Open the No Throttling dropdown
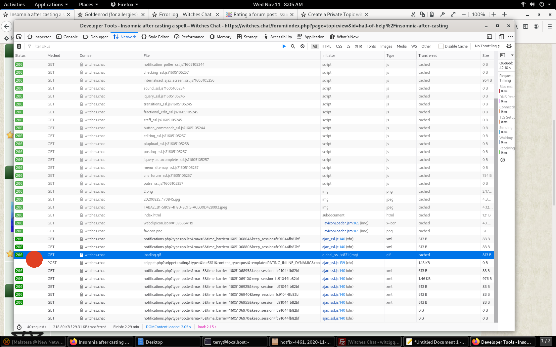Screen dimensions: 556x347 click(x=486, y=46)
